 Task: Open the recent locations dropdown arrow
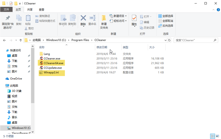point(16,40)
